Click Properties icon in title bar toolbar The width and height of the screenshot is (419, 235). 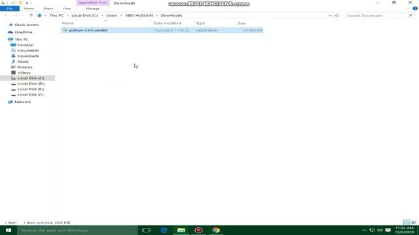[x=12, y=3]
